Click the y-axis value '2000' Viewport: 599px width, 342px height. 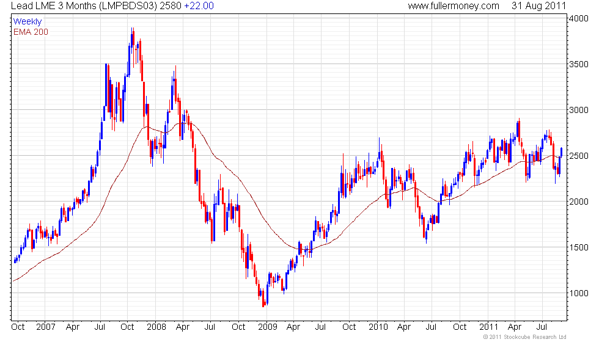579,202
